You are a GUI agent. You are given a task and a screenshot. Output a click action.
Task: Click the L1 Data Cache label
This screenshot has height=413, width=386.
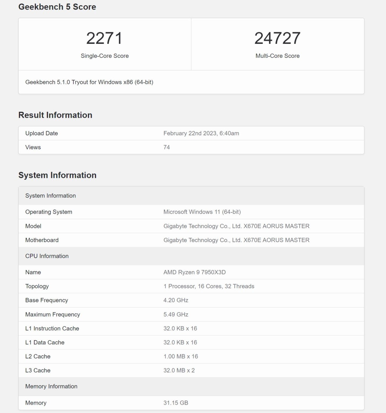[45, 342]
